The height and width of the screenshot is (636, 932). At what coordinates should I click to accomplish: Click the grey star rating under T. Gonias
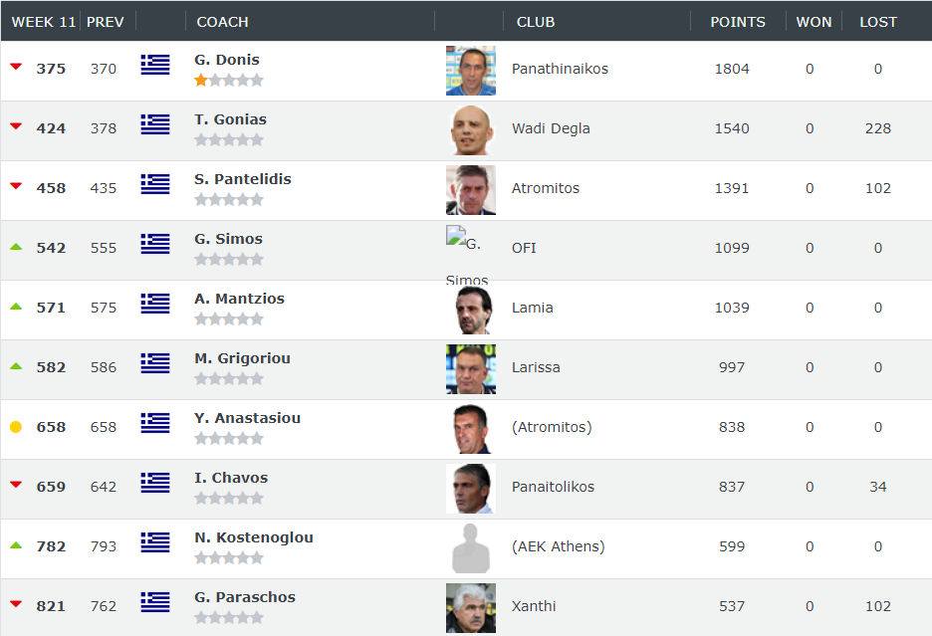tap(229, 140)
